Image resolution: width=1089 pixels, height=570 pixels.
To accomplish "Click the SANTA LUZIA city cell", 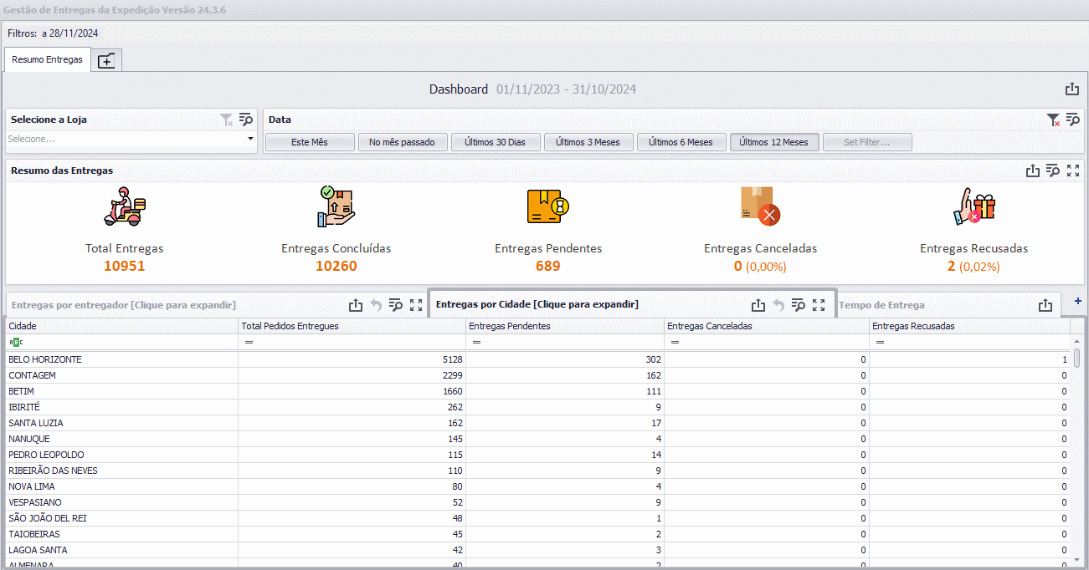I will [121, 423].
